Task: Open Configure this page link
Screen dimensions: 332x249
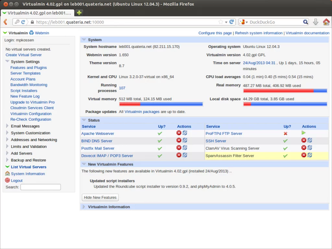Action: [215, 33]
